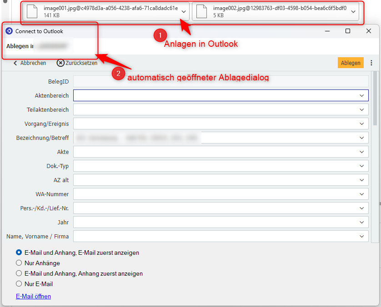The image size is (381, 307).
Task: Open image001.jpg attachment options chevron
Action: coord(183,11)
